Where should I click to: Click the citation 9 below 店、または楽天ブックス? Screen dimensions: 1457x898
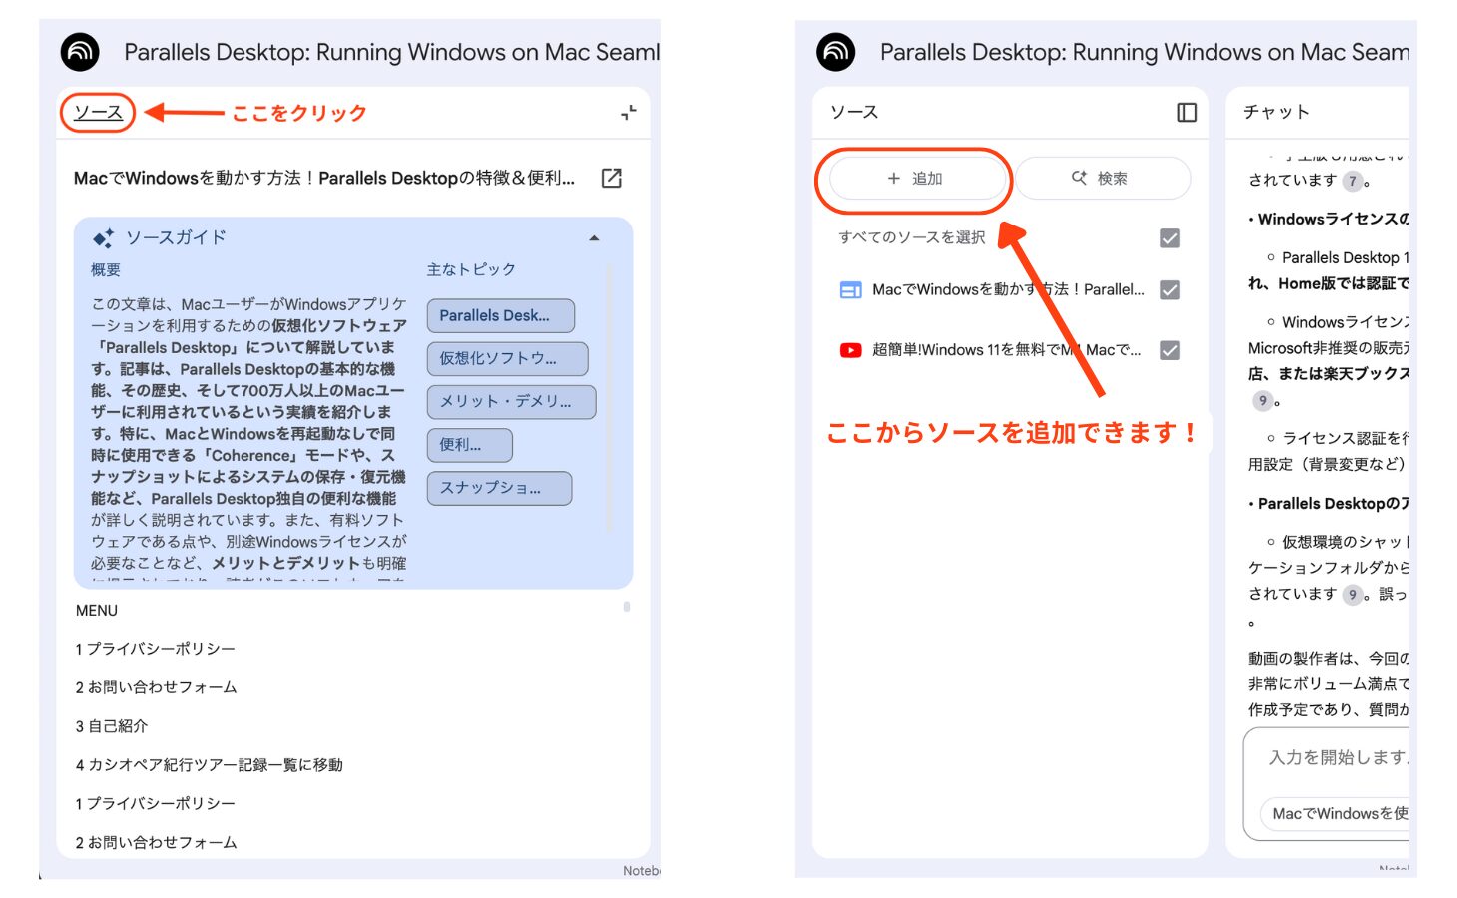click(1262, 400)
